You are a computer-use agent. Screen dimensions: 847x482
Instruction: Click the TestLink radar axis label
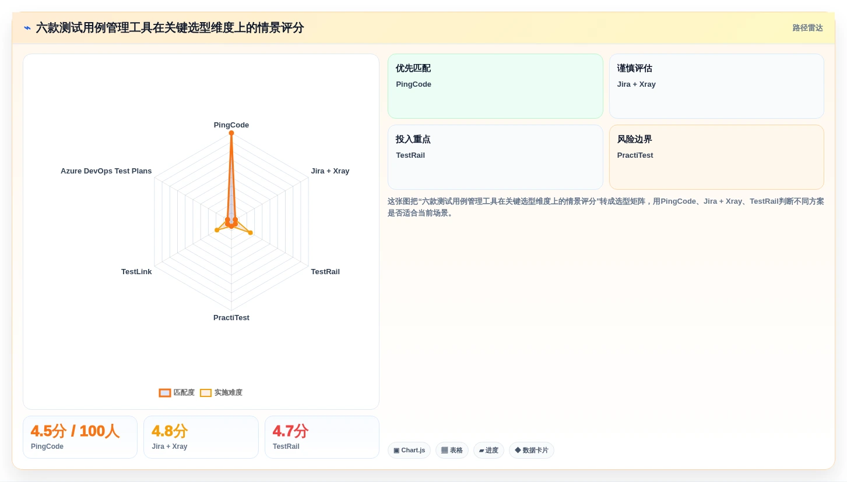[x=136, y=272]
